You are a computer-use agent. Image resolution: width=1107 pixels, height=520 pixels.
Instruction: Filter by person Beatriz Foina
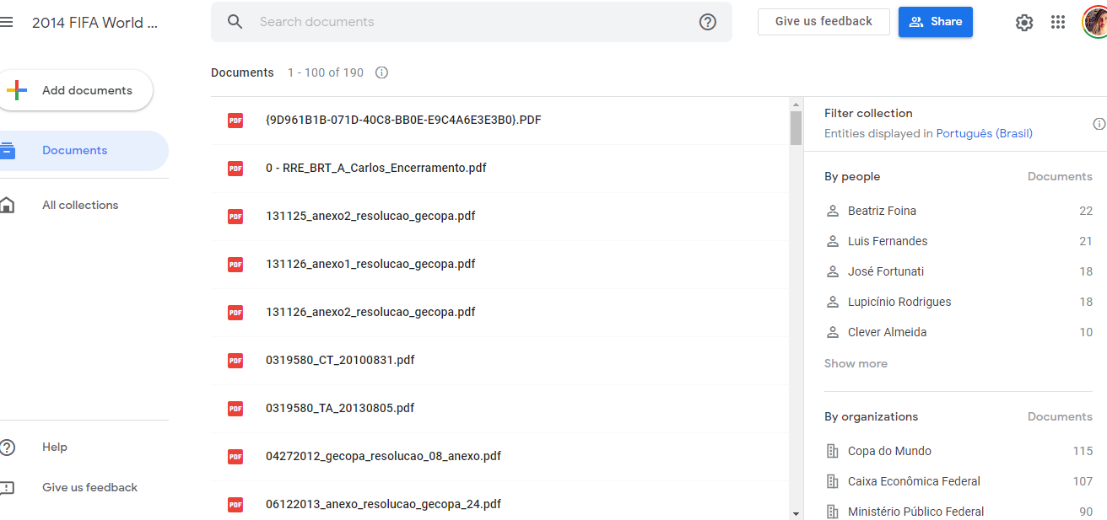point(882,211)
